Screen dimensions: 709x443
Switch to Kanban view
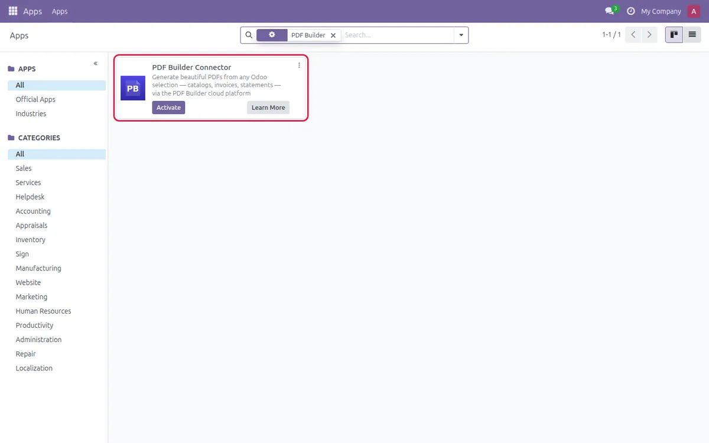(x=674, y=35)
